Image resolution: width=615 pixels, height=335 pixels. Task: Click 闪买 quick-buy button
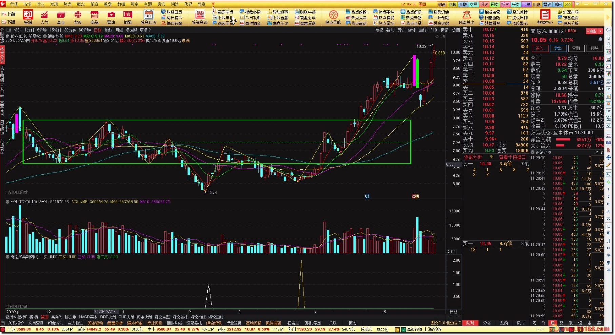(484, 4)
